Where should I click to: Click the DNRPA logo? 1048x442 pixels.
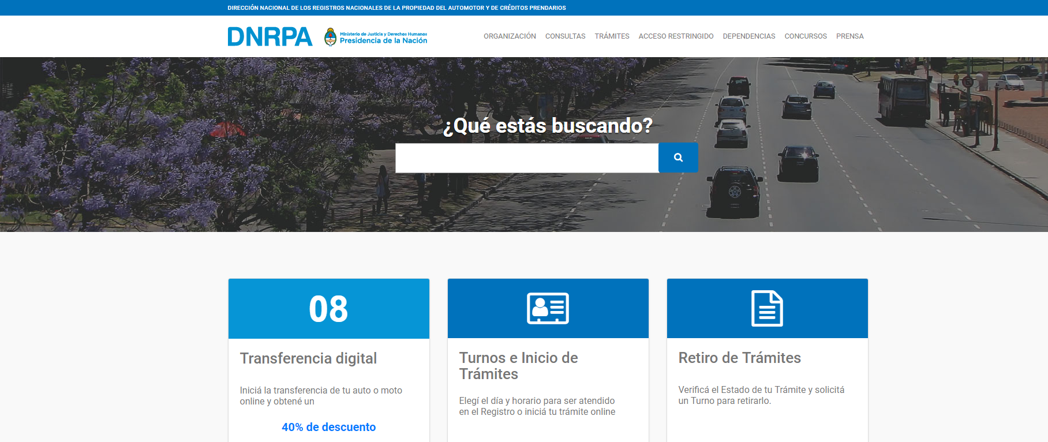coord(270,36)
